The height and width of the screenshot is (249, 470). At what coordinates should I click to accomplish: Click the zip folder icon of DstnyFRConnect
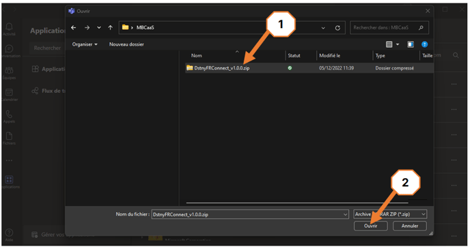(189, 68)
